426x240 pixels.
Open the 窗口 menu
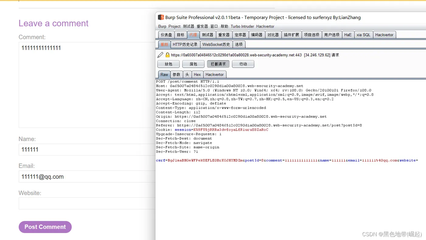pos(214,26)
